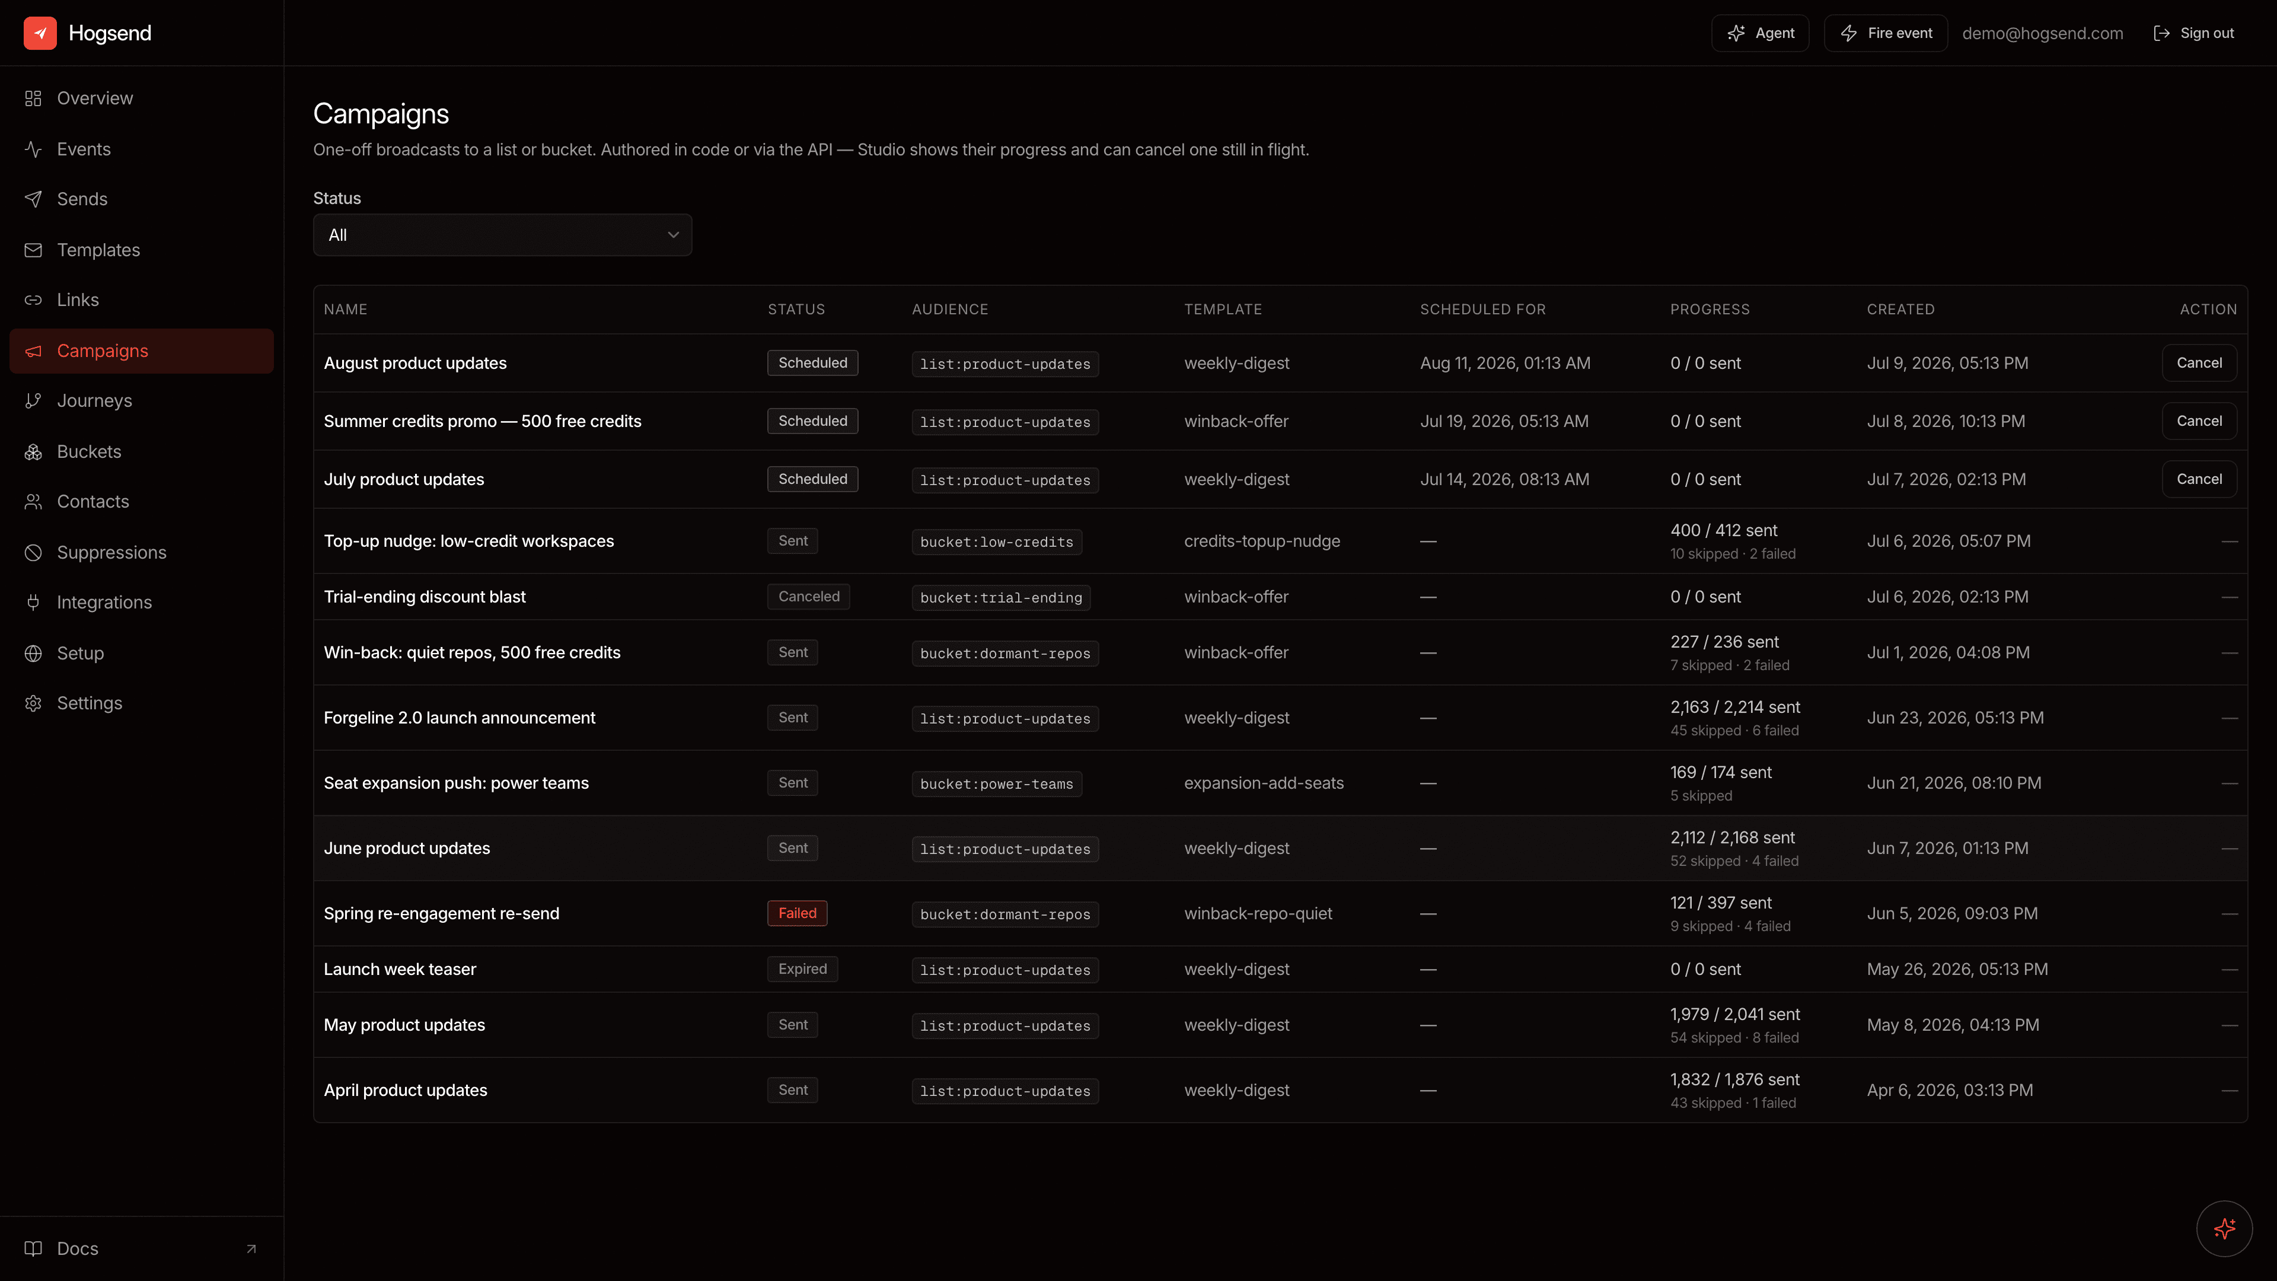Open Trial-ending discount blast campaign row

click(1280, 597)
